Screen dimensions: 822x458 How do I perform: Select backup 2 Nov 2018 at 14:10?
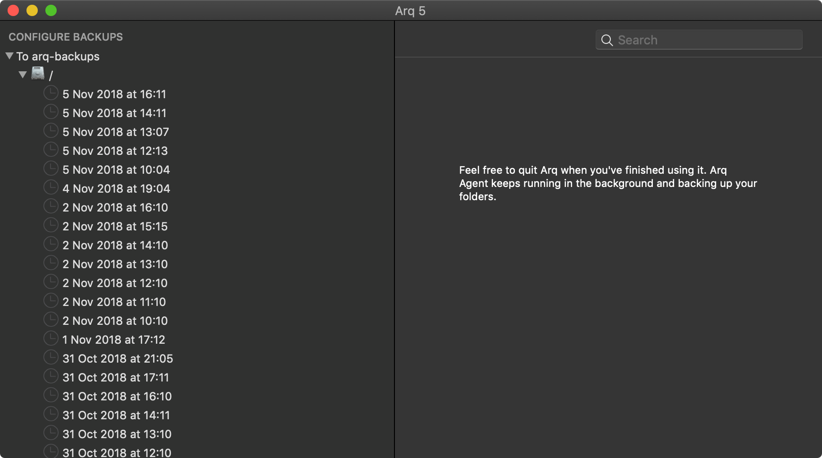[x=115, y=245]
